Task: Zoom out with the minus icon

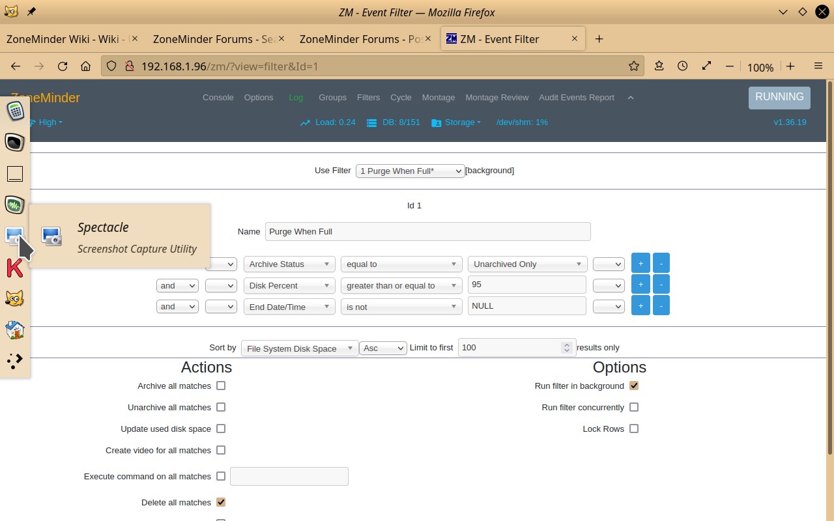Action: 730,66
